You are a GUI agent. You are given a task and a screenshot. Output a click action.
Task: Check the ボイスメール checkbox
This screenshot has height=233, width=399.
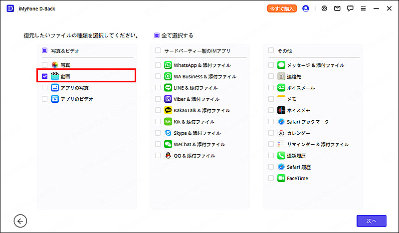(x=271, y=88)
